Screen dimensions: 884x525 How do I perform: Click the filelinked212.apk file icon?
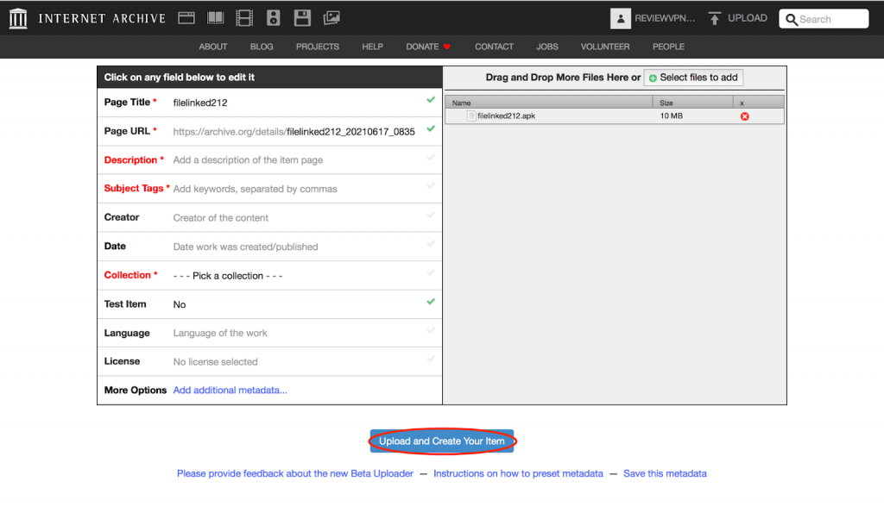tap(471, 116)
